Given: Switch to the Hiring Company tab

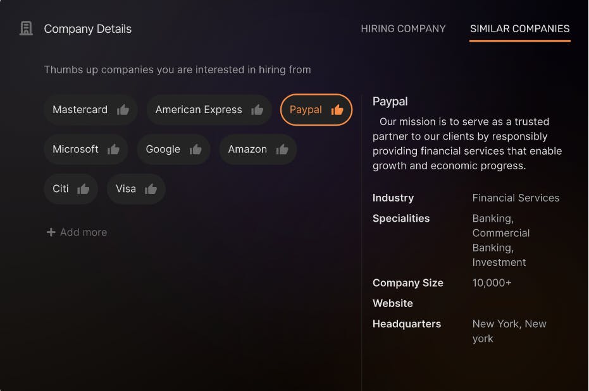Looking at the screenshot, I should [403, 28].
